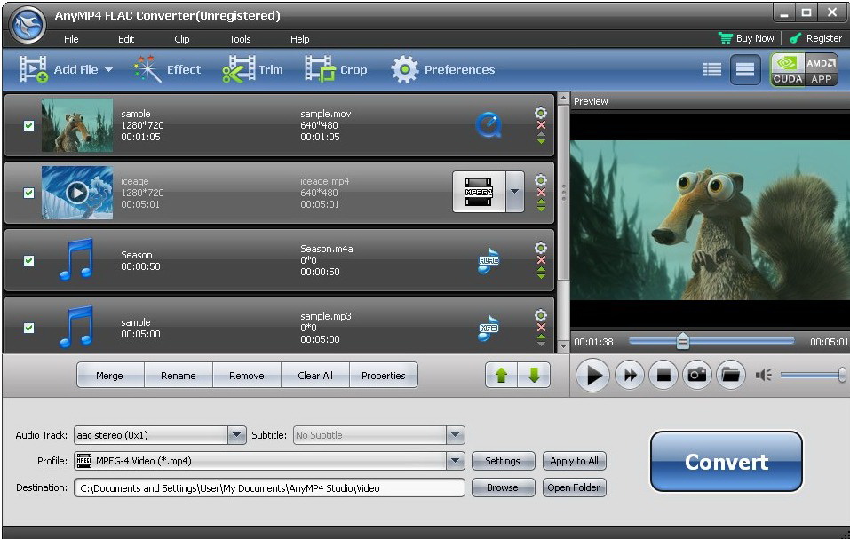Expand the Add File dropdown arrow
The height and width of the screenshot is (539, 850).
[x=108, y=70]
